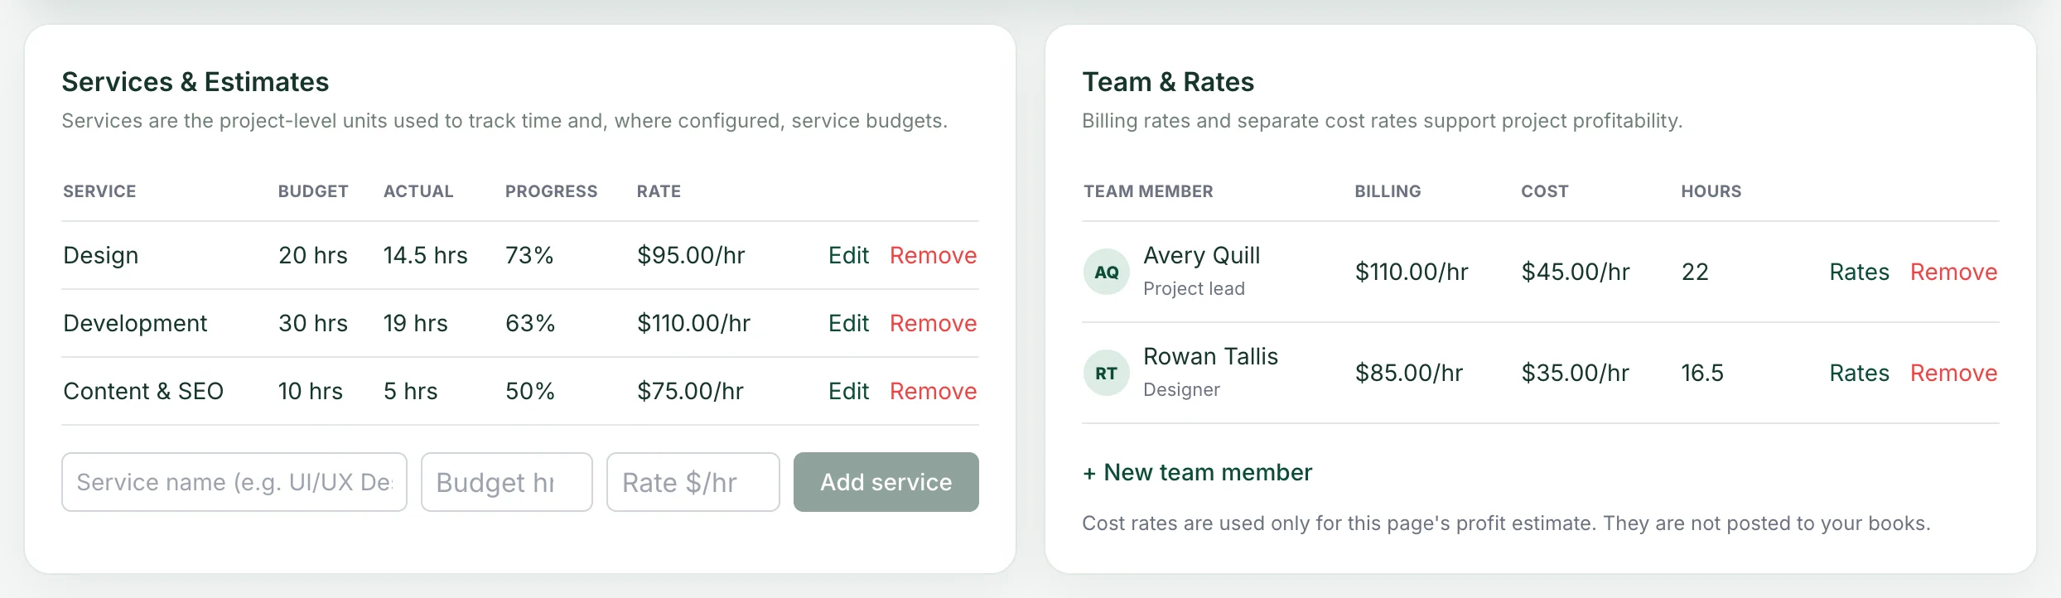Remove Rowan Tallis from the team

[1953, 373]
